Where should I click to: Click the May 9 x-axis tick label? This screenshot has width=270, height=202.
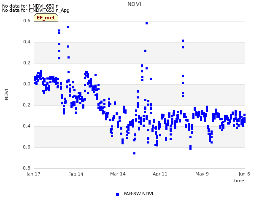point(202,174)
